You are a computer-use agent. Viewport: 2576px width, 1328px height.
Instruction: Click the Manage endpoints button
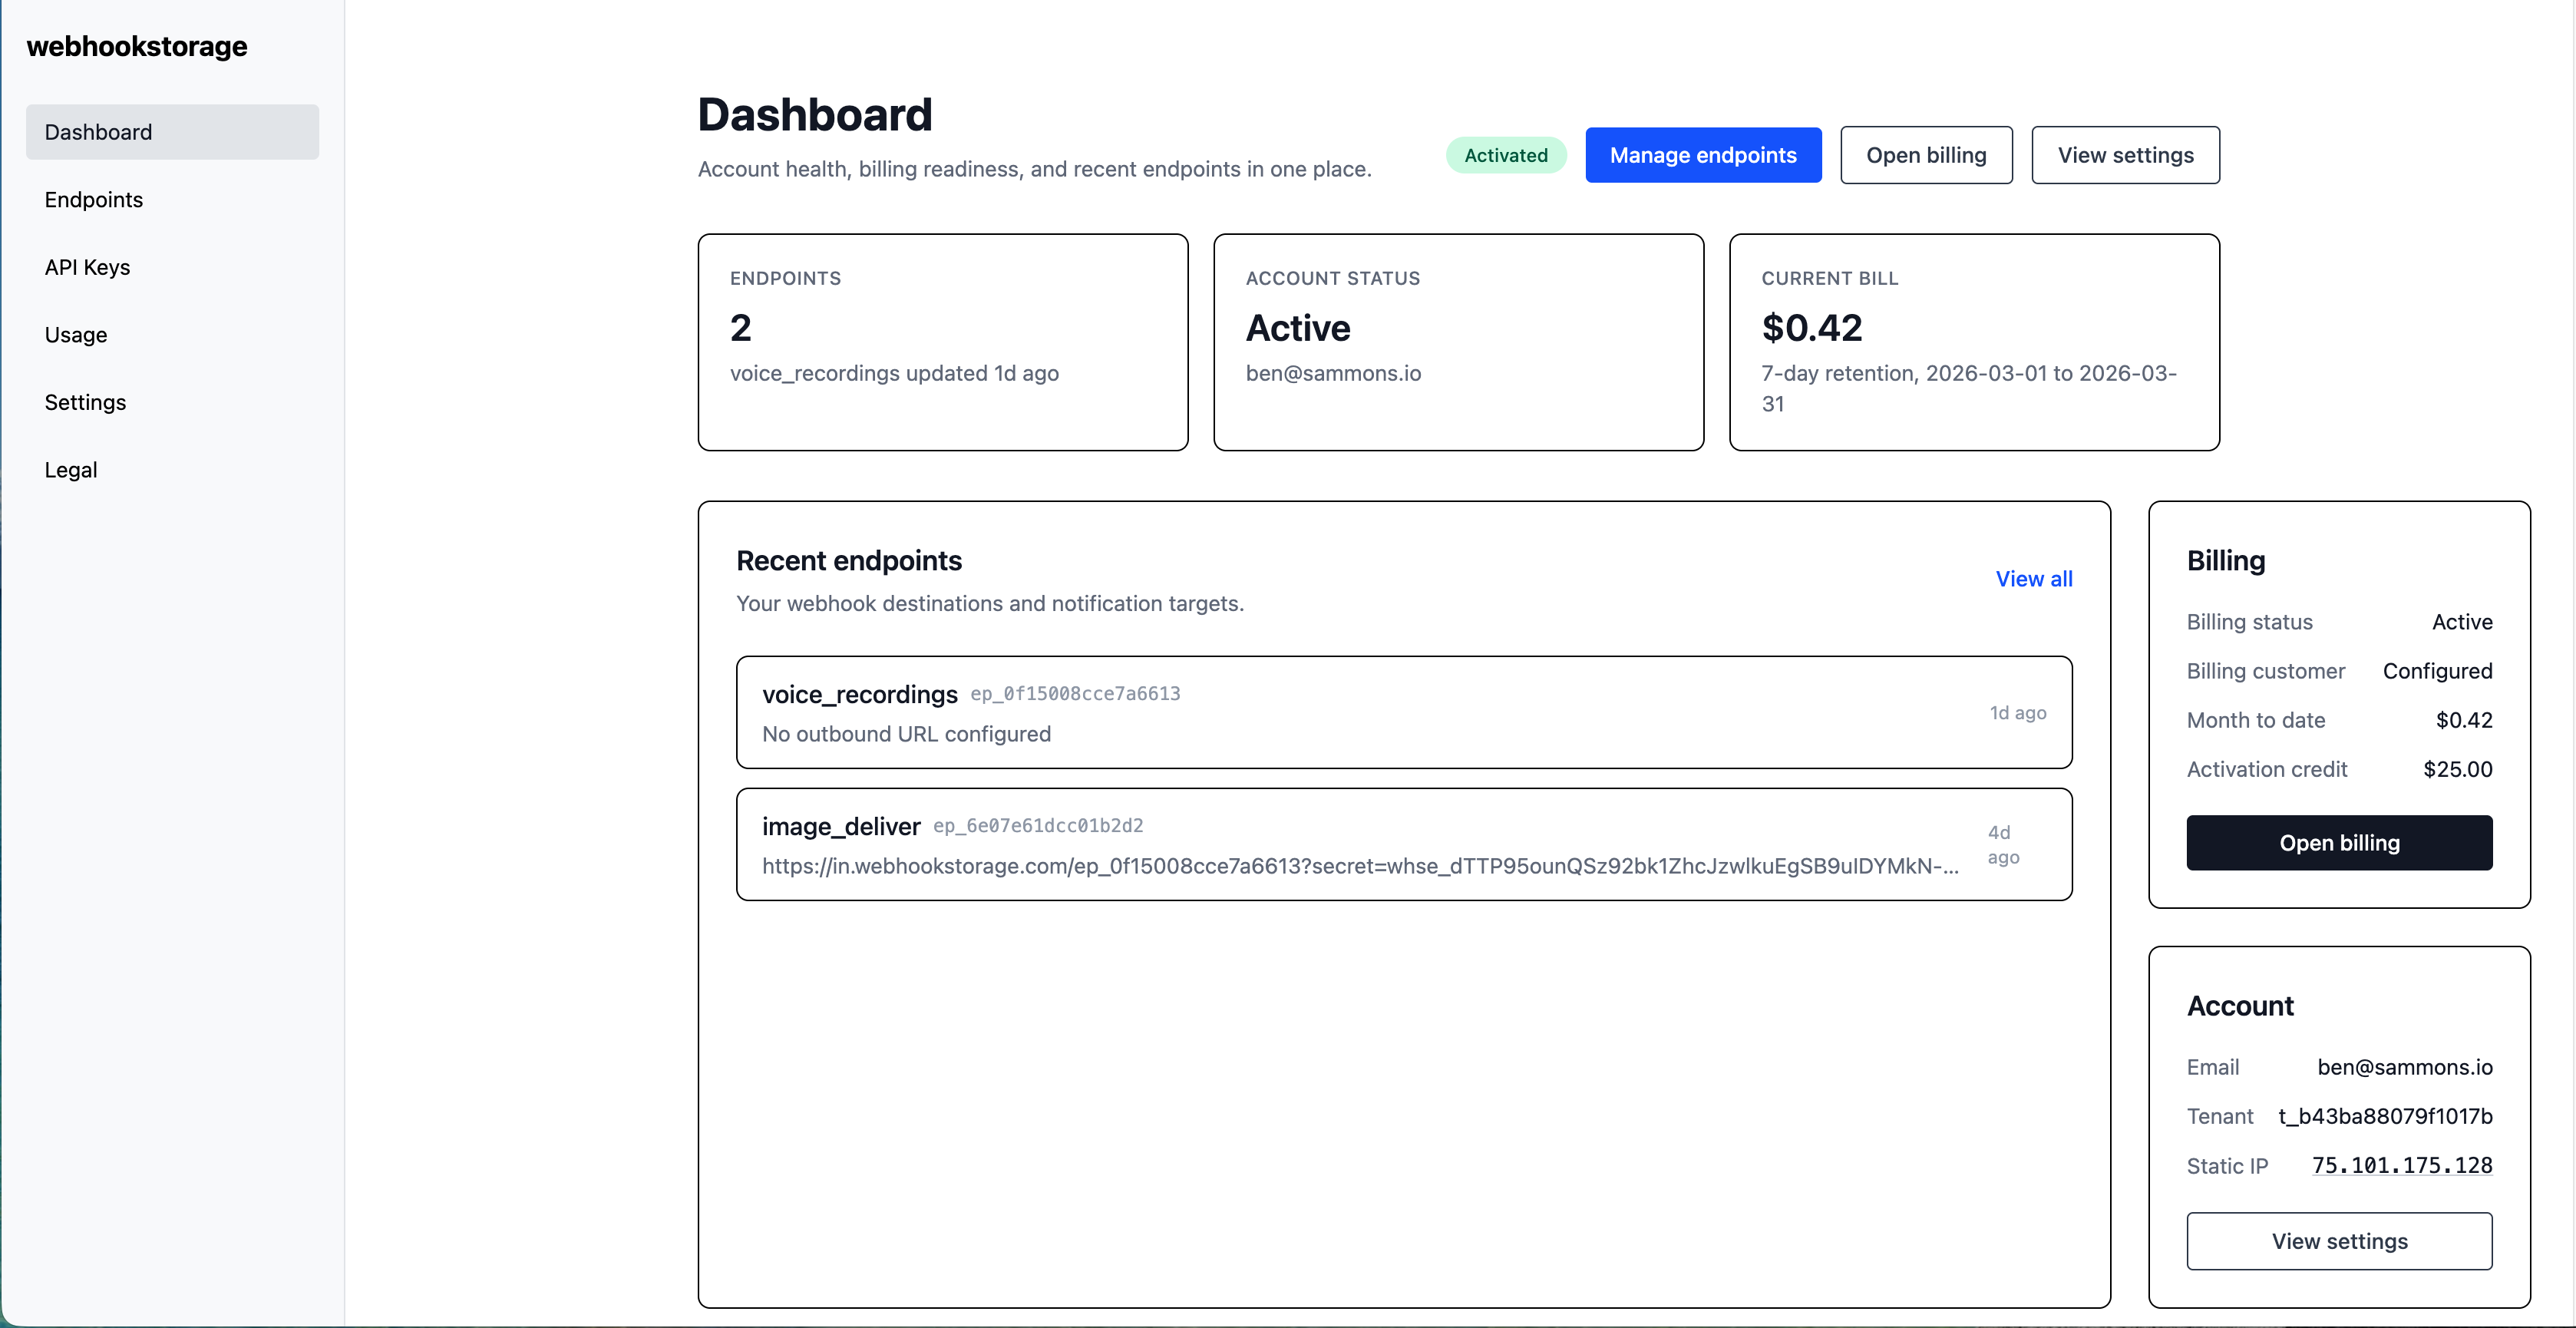[1703, 155]
